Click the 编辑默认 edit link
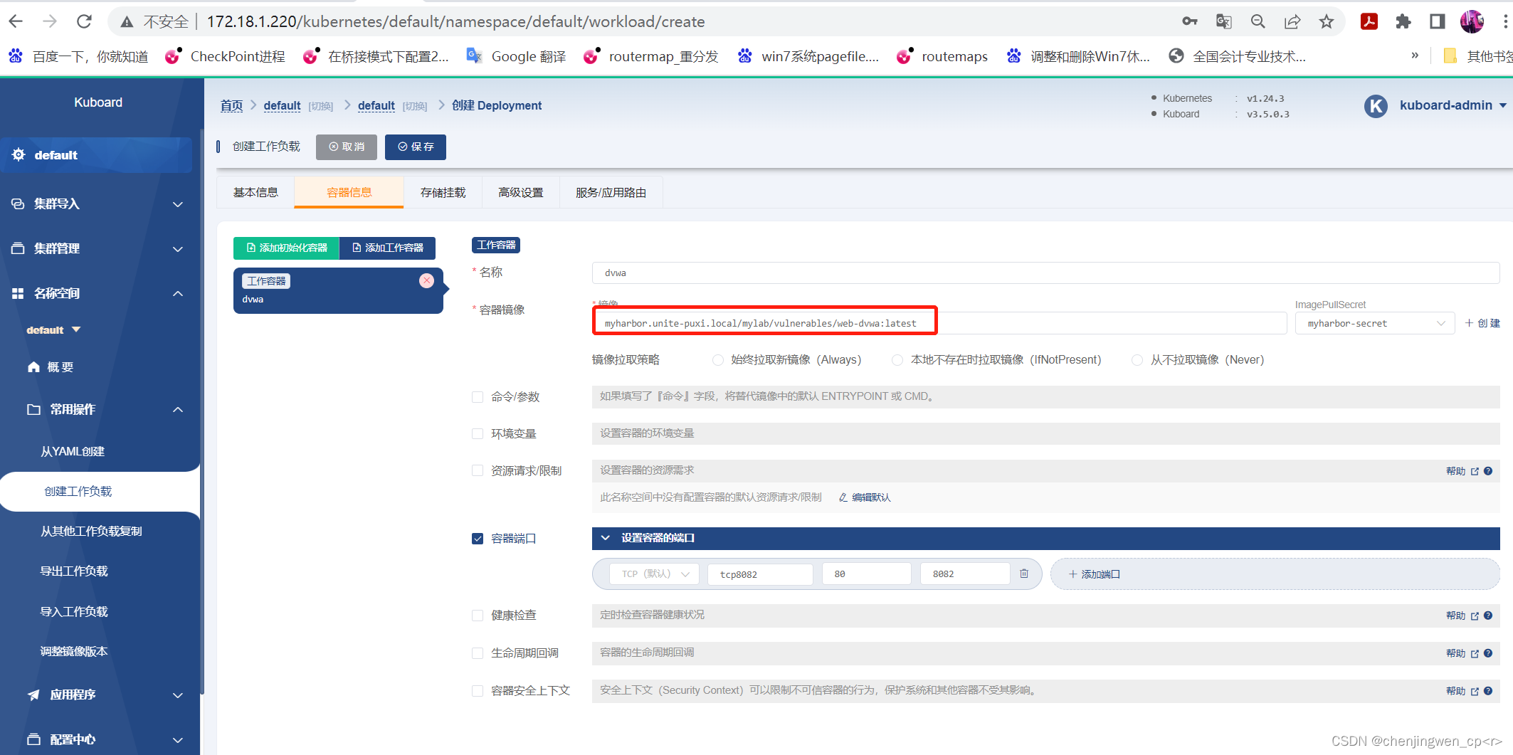 pyautogui.click(x=865, y=497)
